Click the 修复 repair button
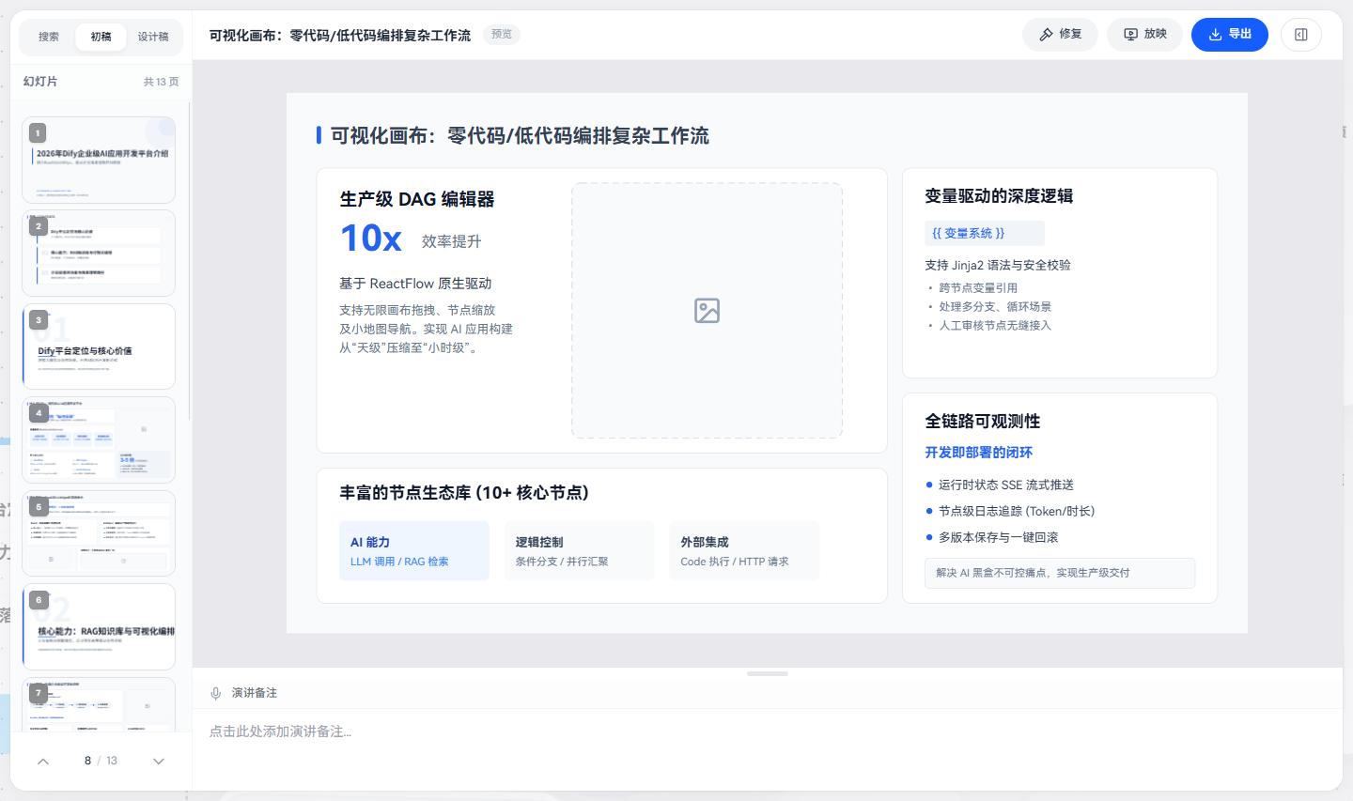The image size is (1353, 801). 1060,35
